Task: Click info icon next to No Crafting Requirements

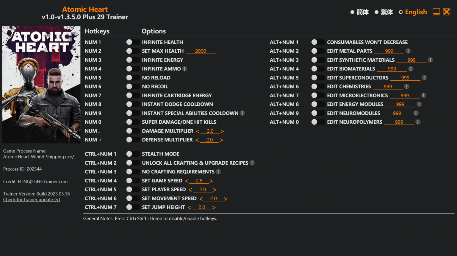Action: pyautogui.click(x=218, y=172)
